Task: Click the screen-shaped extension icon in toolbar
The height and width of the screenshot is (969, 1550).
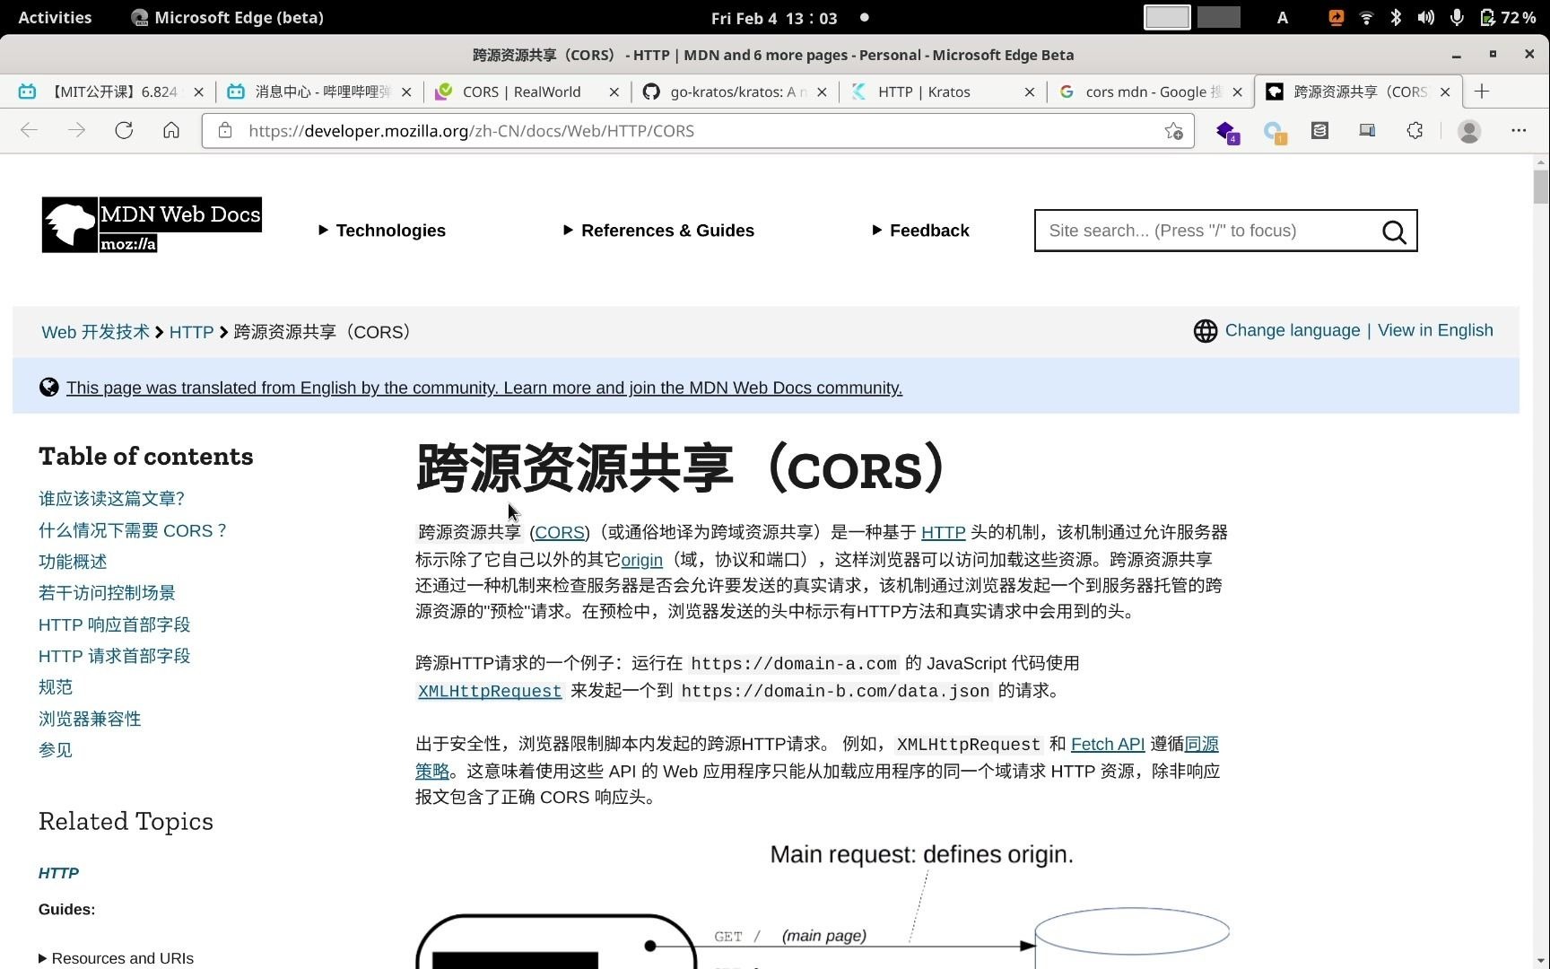Action: point(1367,131)
